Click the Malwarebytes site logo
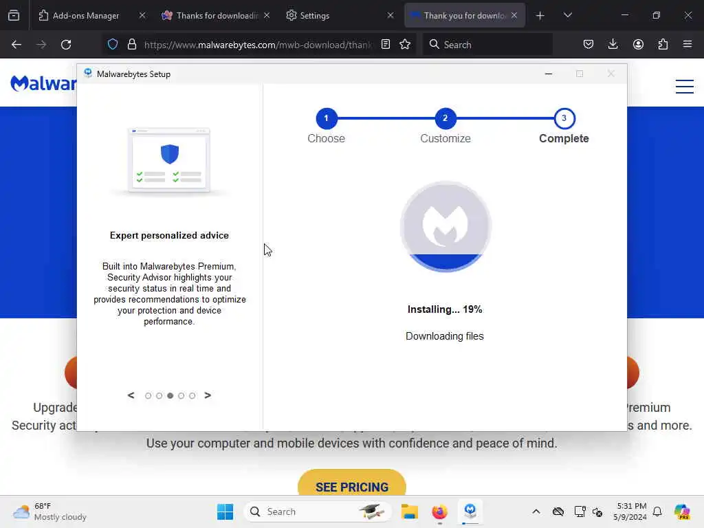Image resolution: width=704 pixels, height=528 pixels. 43,83
